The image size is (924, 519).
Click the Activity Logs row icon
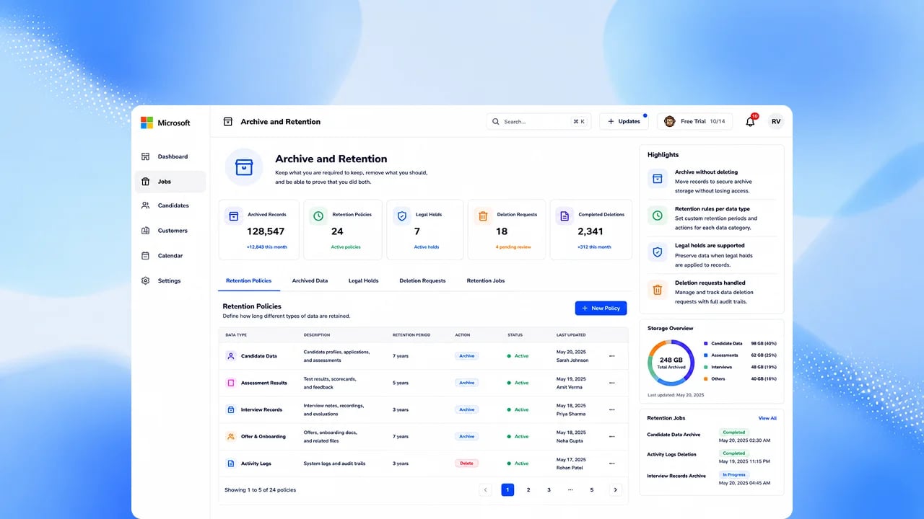(x=231, y=463)
